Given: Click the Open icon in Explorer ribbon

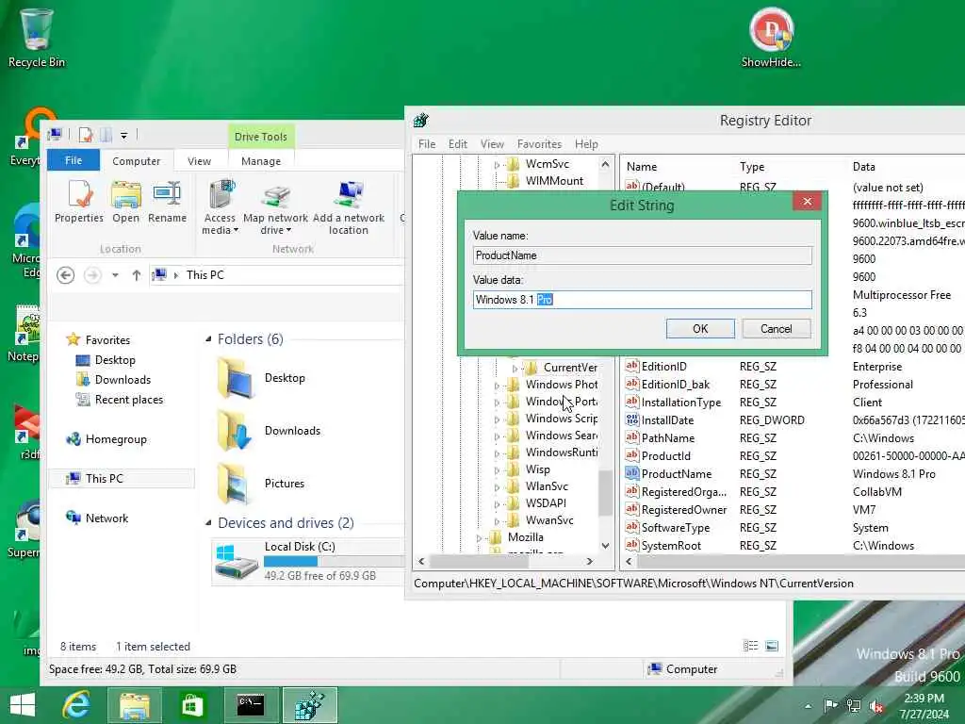Looking at the screenshot, I should click(125, 202).
